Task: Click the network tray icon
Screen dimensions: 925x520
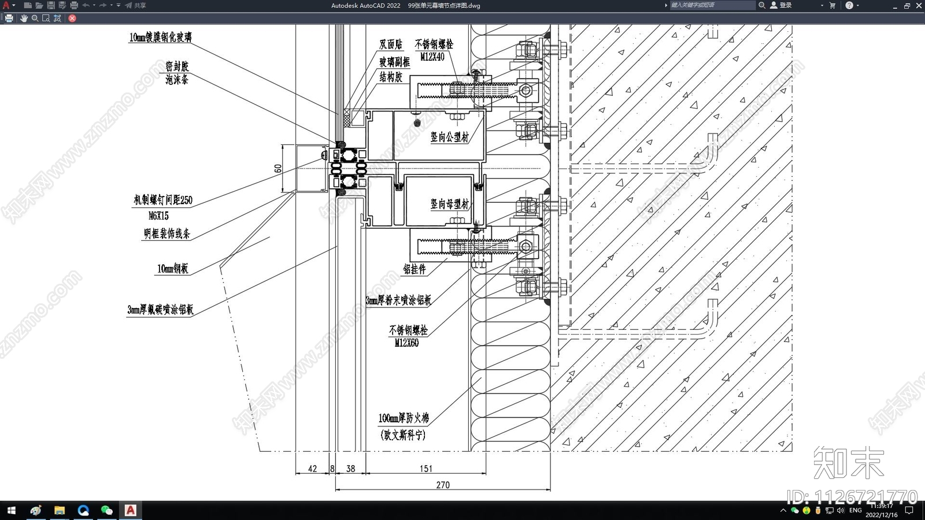Action: (x=830, y=510)
